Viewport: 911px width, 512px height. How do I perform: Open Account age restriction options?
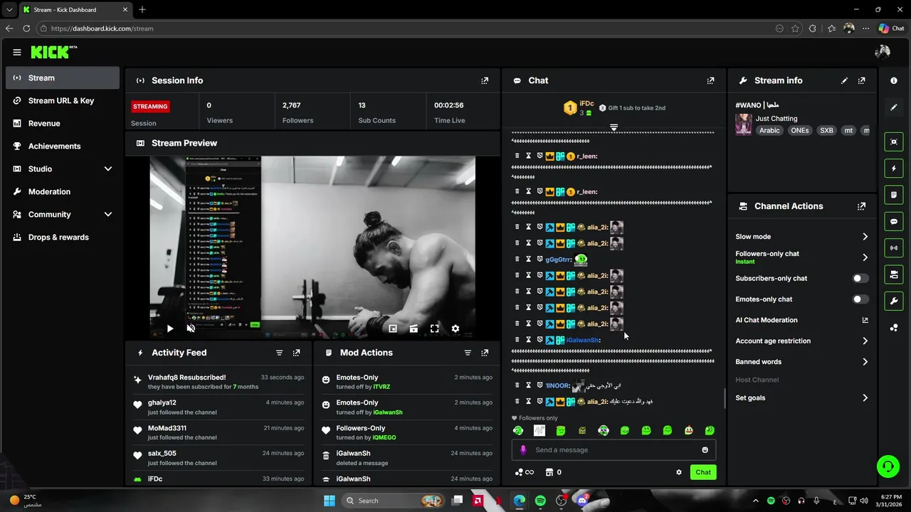[865, 341]
